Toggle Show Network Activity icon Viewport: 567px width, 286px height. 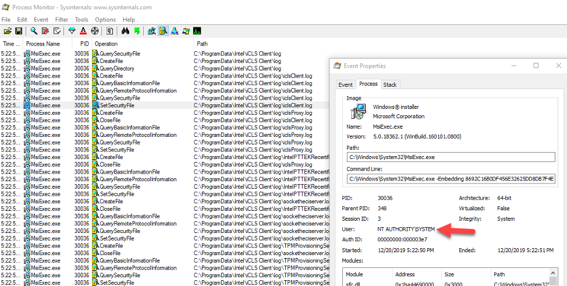pos(175,31)
